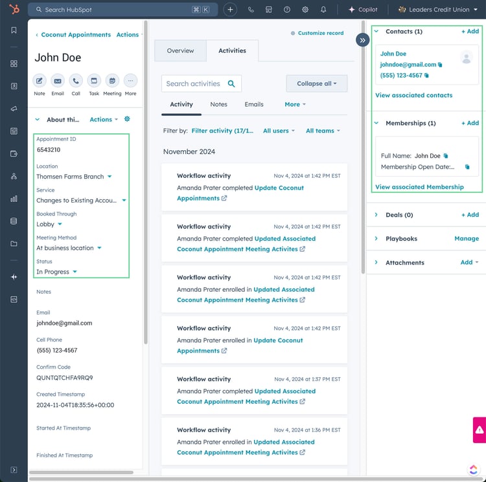Switch to the Notes activity tab
486x482 pixels.
click(x=218, y=105)
